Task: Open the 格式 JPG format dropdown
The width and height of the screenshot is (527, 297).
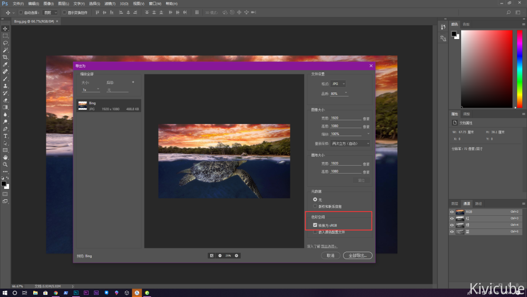Action: coord(338,84)
